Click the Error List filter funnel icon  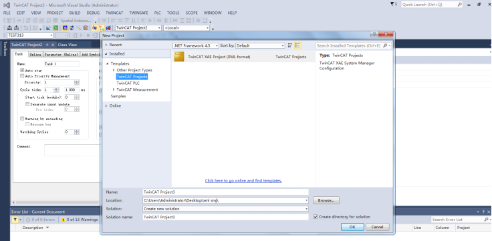tap(15, 220)
